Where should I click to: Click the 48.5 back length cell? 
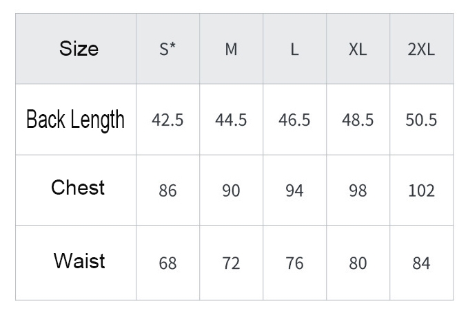click(358, 120)
